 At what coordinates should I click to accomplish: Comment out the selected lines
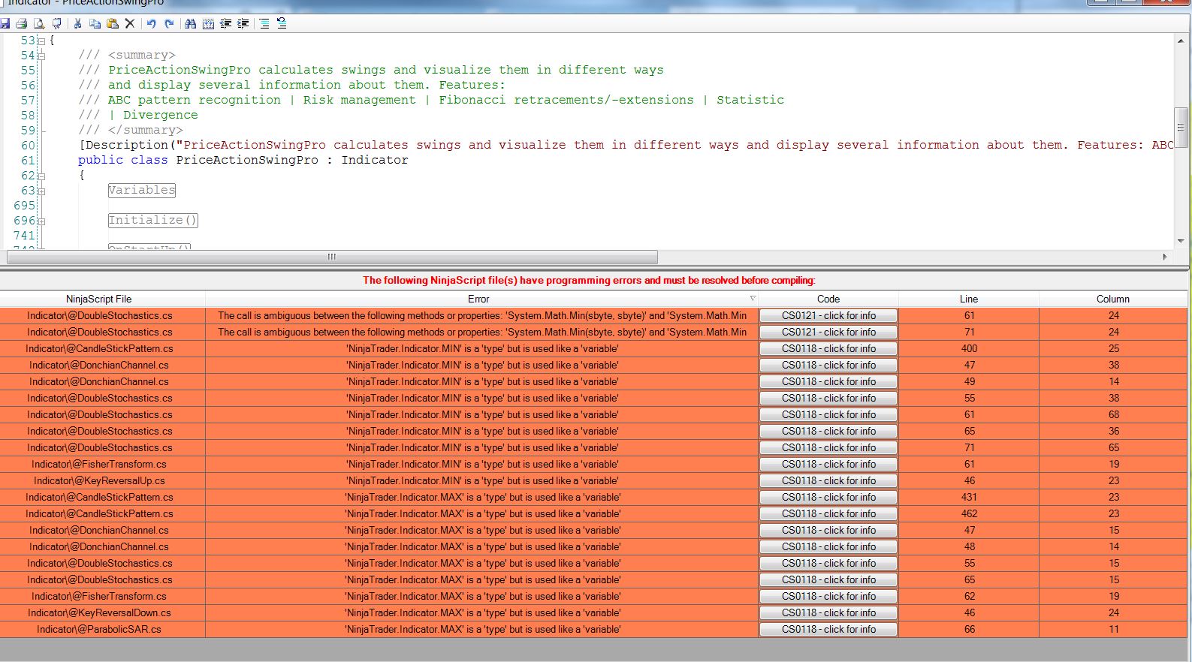[x=264, y=24]
